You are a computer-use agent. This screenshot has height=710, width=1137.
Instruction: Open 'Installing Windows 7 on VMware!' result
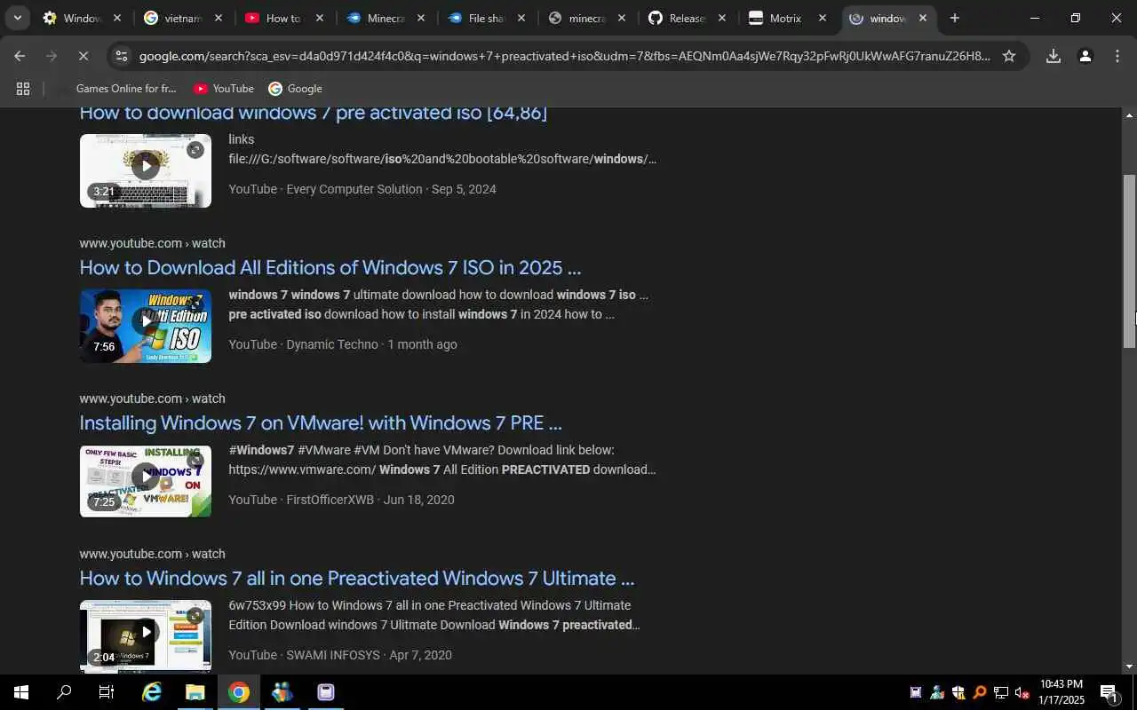[321, 422]
